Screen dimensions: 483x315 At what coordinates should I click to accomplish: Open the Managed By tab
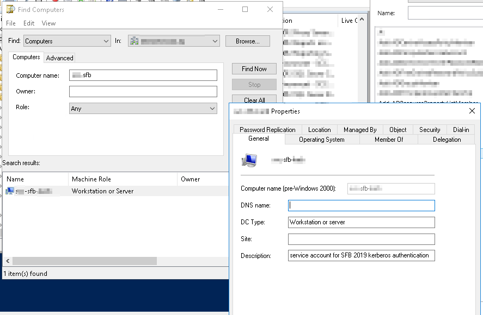click(360, 130)
